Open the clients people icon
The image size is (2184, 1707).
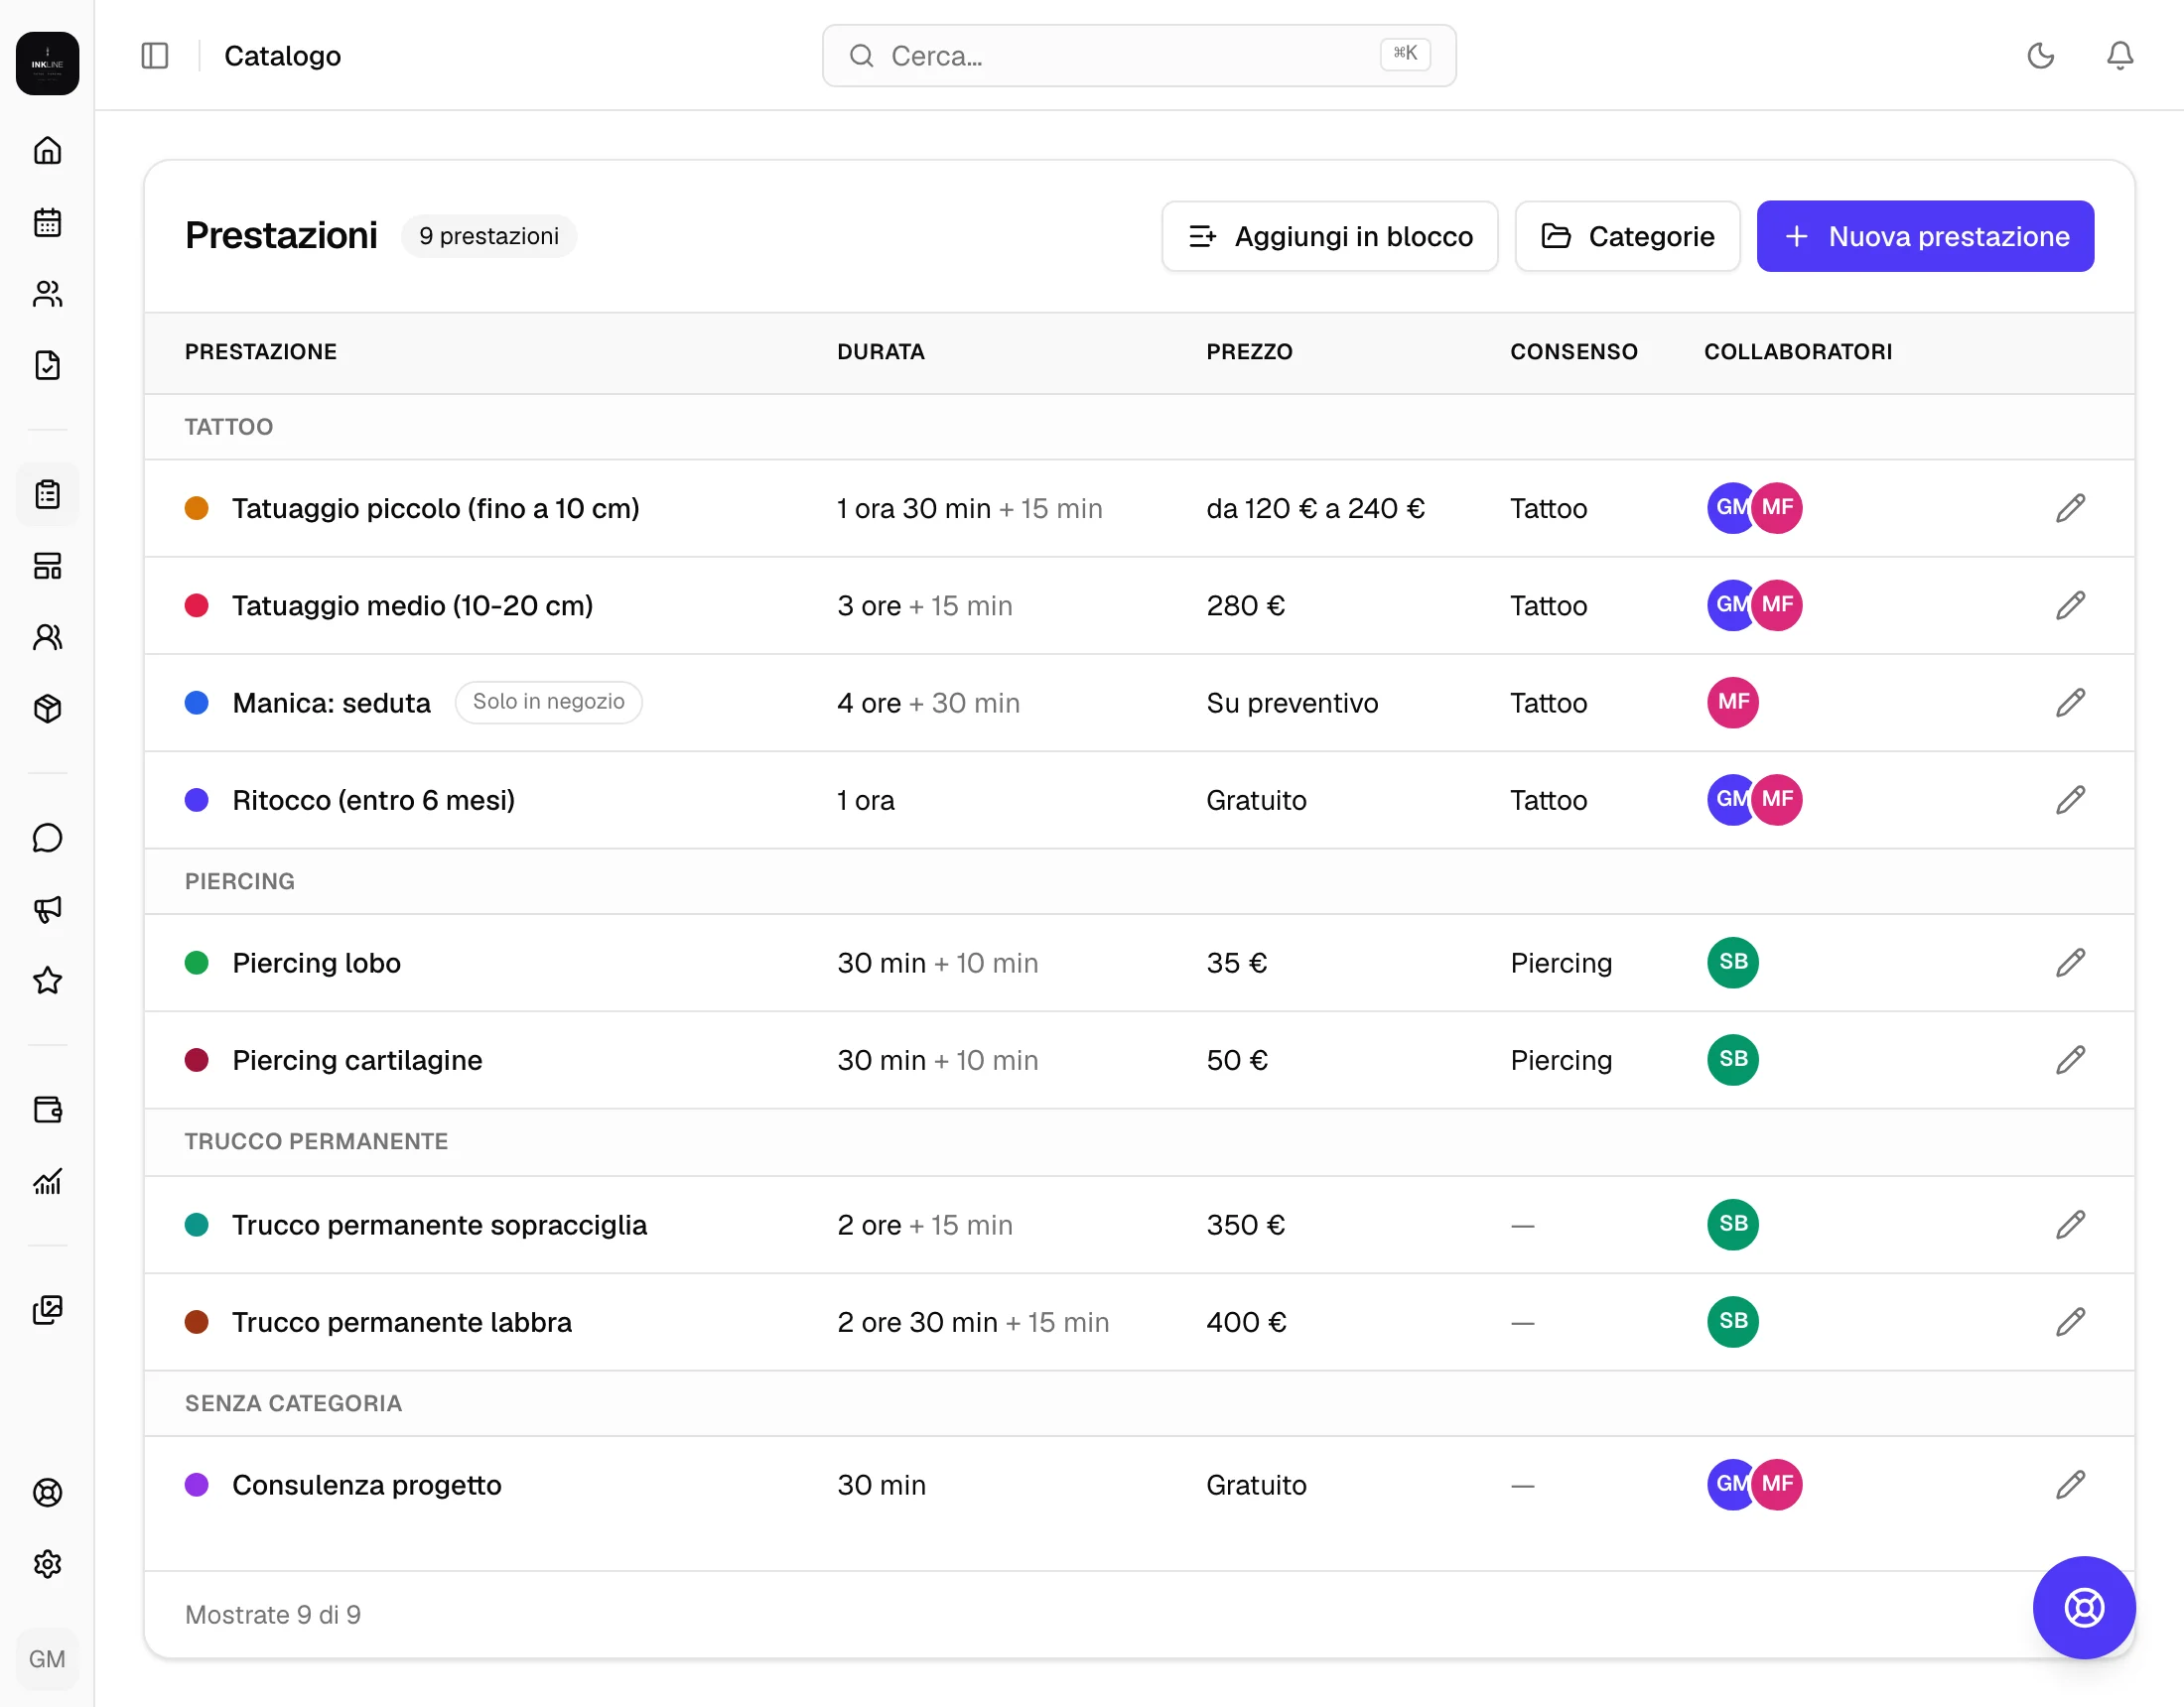[x=47, y=294]
